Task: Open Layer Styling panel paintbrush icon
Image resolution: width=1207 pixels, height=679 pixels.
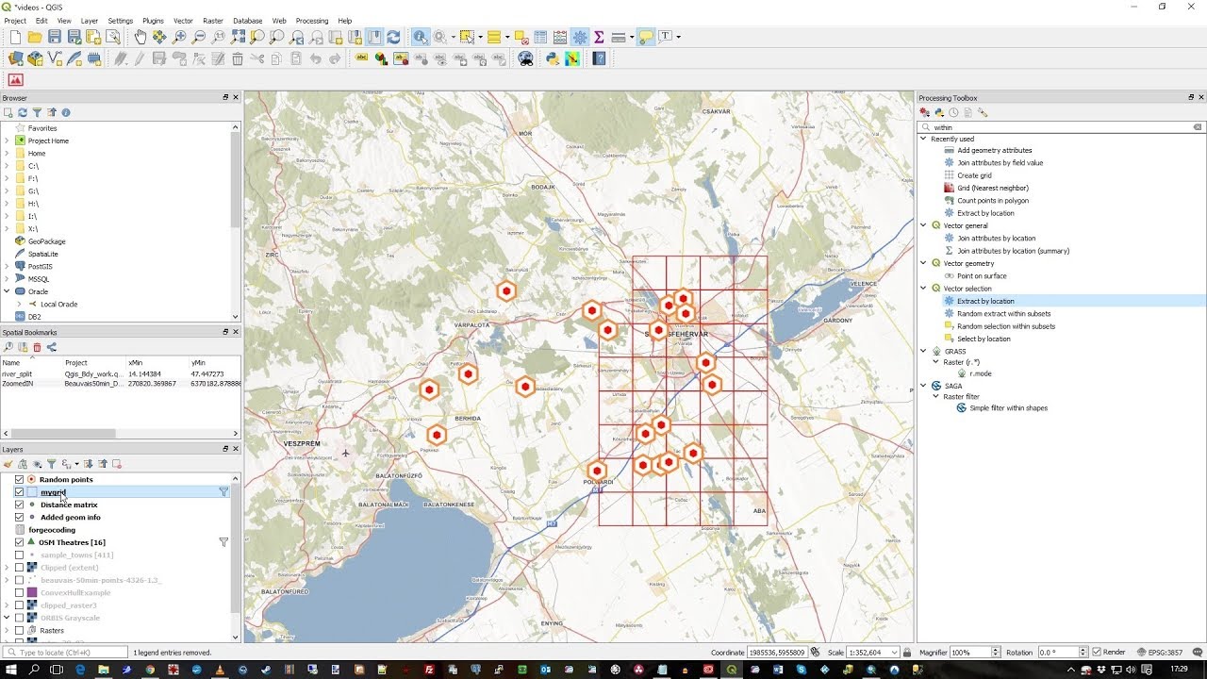Action: [x=8, y=464]
